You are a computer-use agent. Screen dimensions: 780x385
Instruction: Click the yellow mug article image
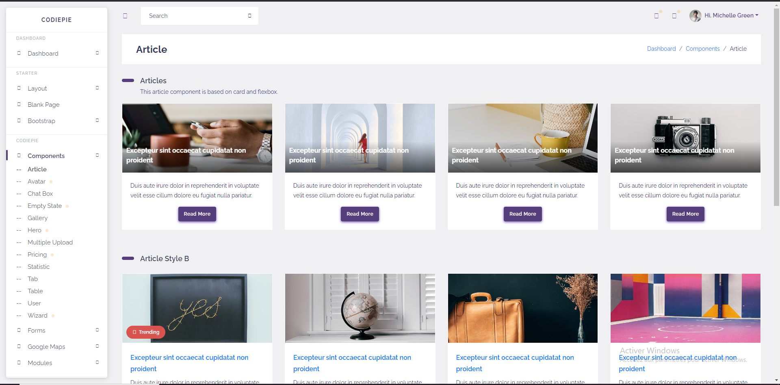tap(523, 138)
